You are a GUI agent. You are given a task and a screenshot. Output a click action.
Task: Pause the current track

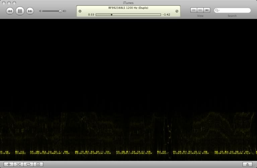click(x=20, y=11)
